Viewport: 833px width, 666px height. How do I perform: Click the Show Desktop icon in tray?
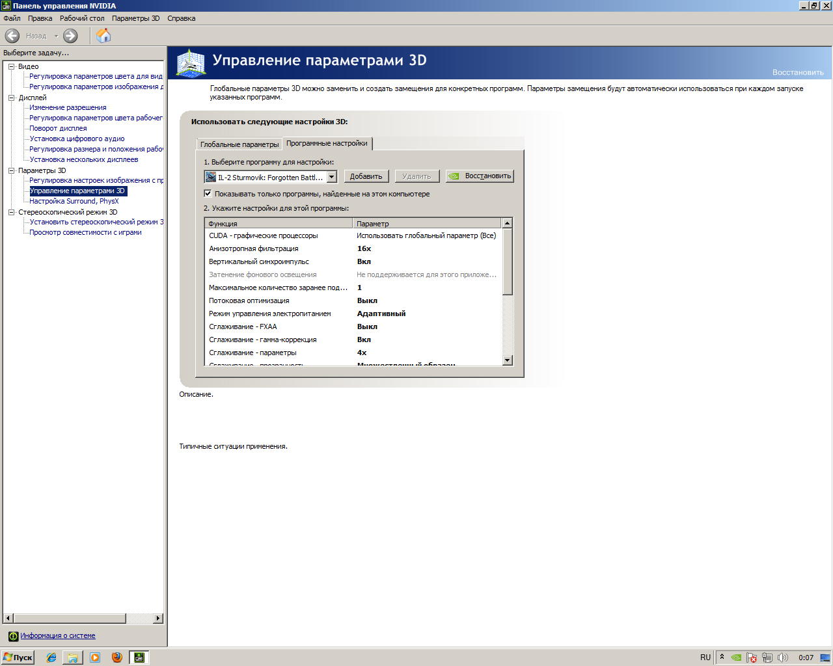[825, 658]
